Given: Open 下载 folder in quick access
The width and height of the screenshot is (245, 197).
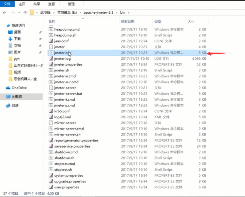Looking at the screenshot, I should 17,39.
